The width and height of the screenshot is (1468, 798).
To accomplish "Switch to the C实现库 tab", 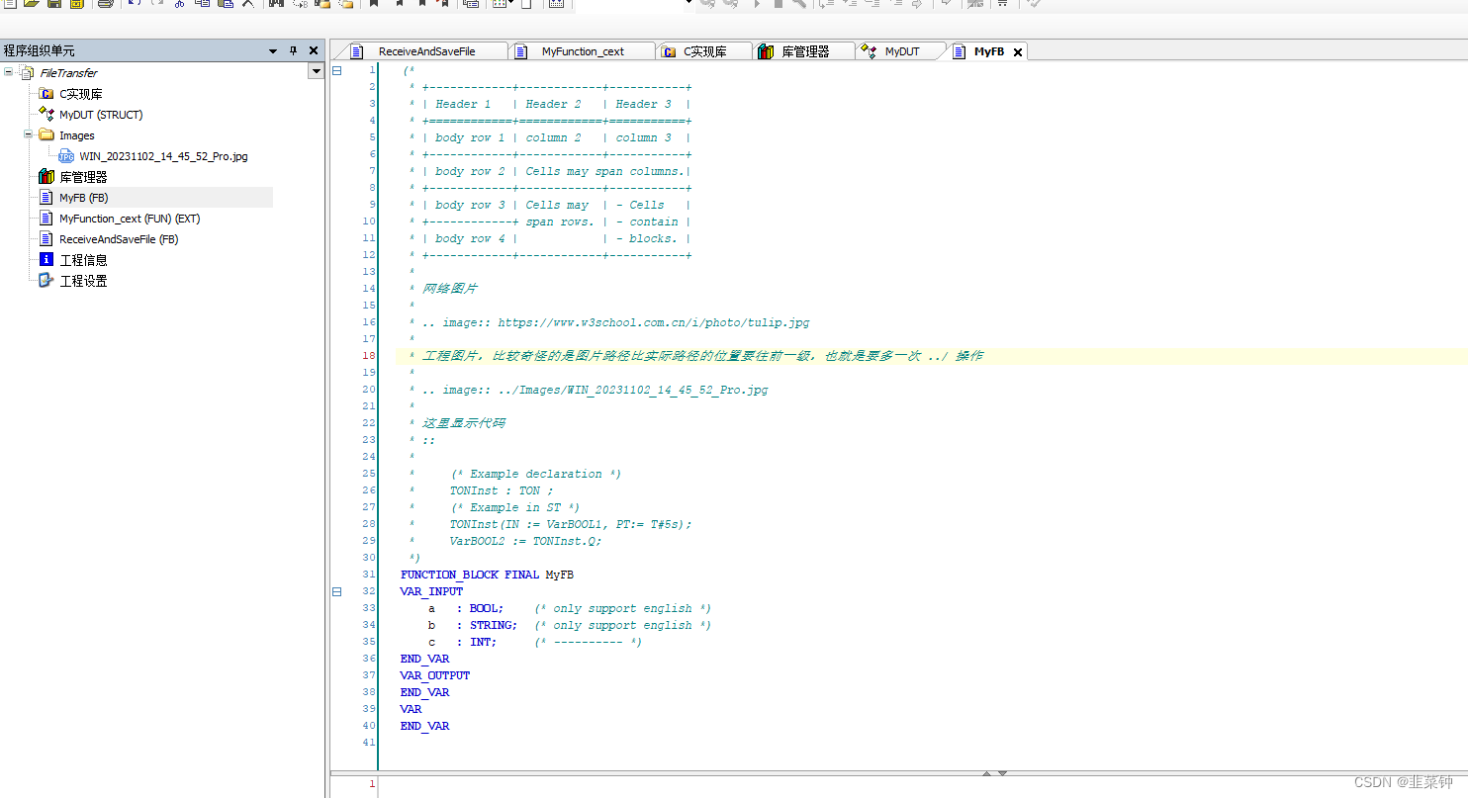I will pyautogui.click(x=705, y=51).
